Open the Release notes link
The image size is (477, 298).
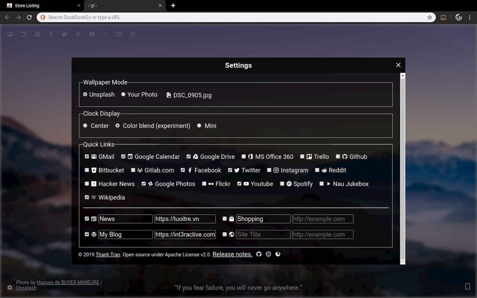(232, 254)
